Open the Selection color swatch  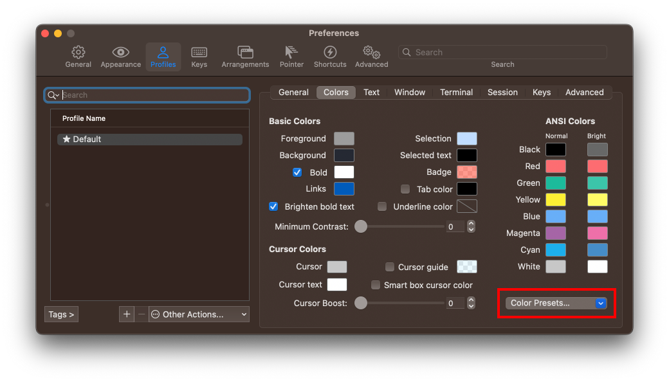[x=467, y=138]
